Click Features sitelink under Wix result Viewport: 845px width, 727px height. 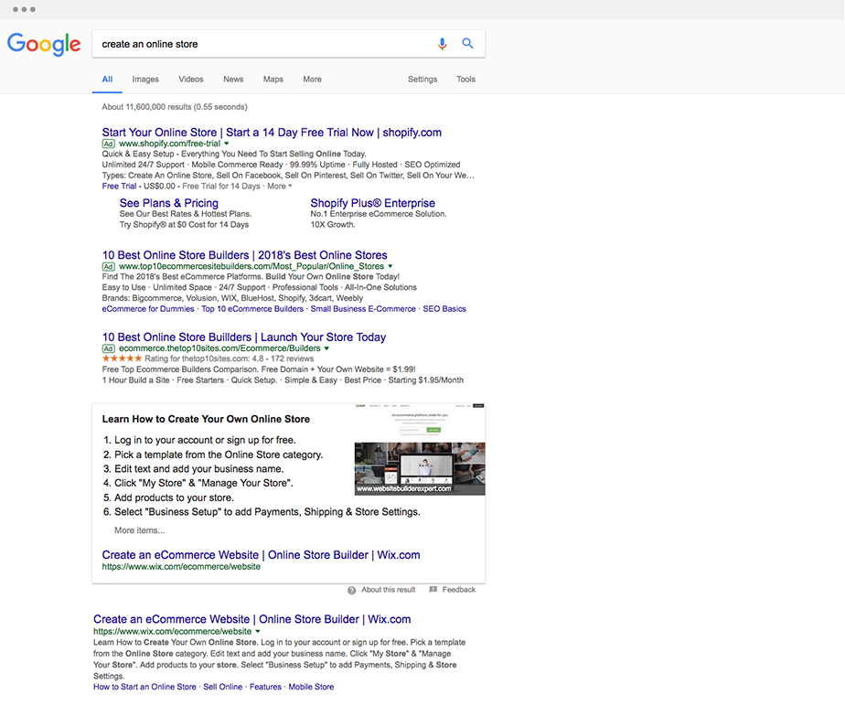pyautogui.click(x=265, y=687)
